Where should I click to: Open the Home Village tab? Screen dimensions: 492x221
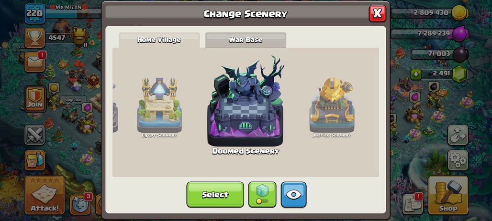click(x=159, y=40)
